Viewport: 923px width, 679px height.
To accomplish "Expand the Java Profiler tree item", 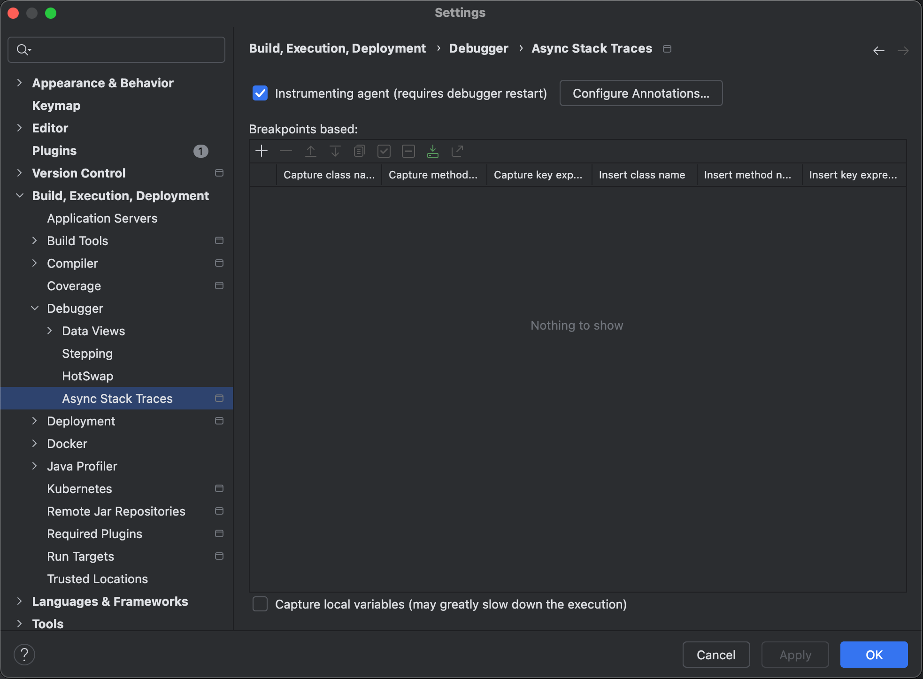I will [35, 466].
